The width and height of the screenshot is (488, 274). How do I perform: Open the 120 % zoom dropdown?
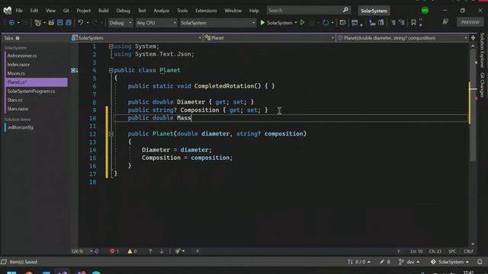(82, 251)
